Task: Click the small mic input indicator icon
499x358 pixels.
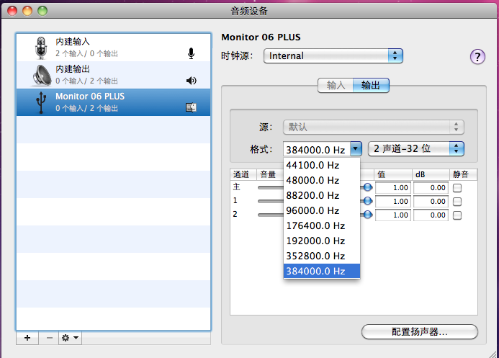Action: [191, 53]
